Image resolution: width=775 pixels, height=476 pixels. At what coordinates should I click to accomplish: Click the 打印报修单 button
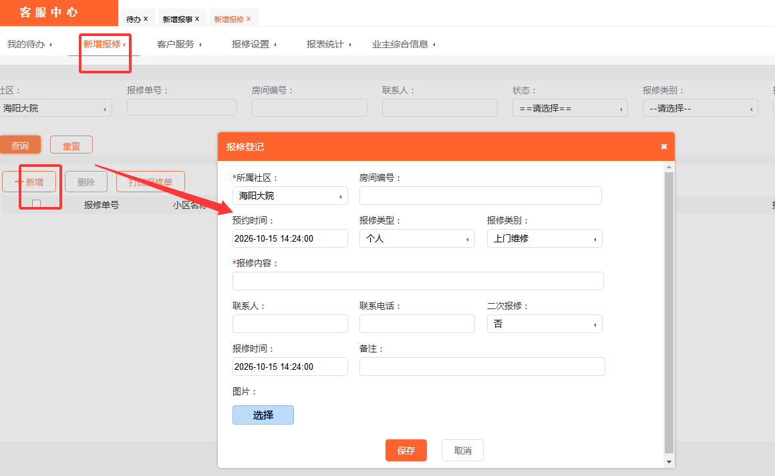click(x=151, y=182)
